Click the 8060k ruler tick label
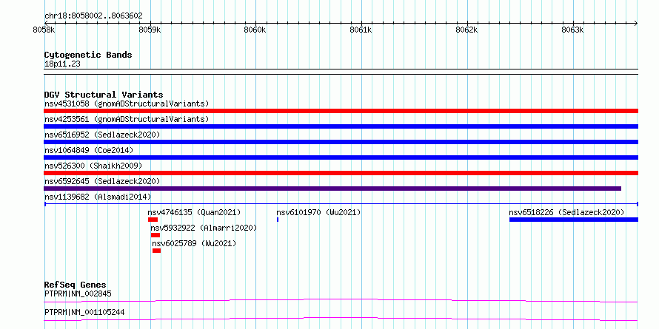Image resolution: width=659 pixels, height=329 pixels. [255, 30]
